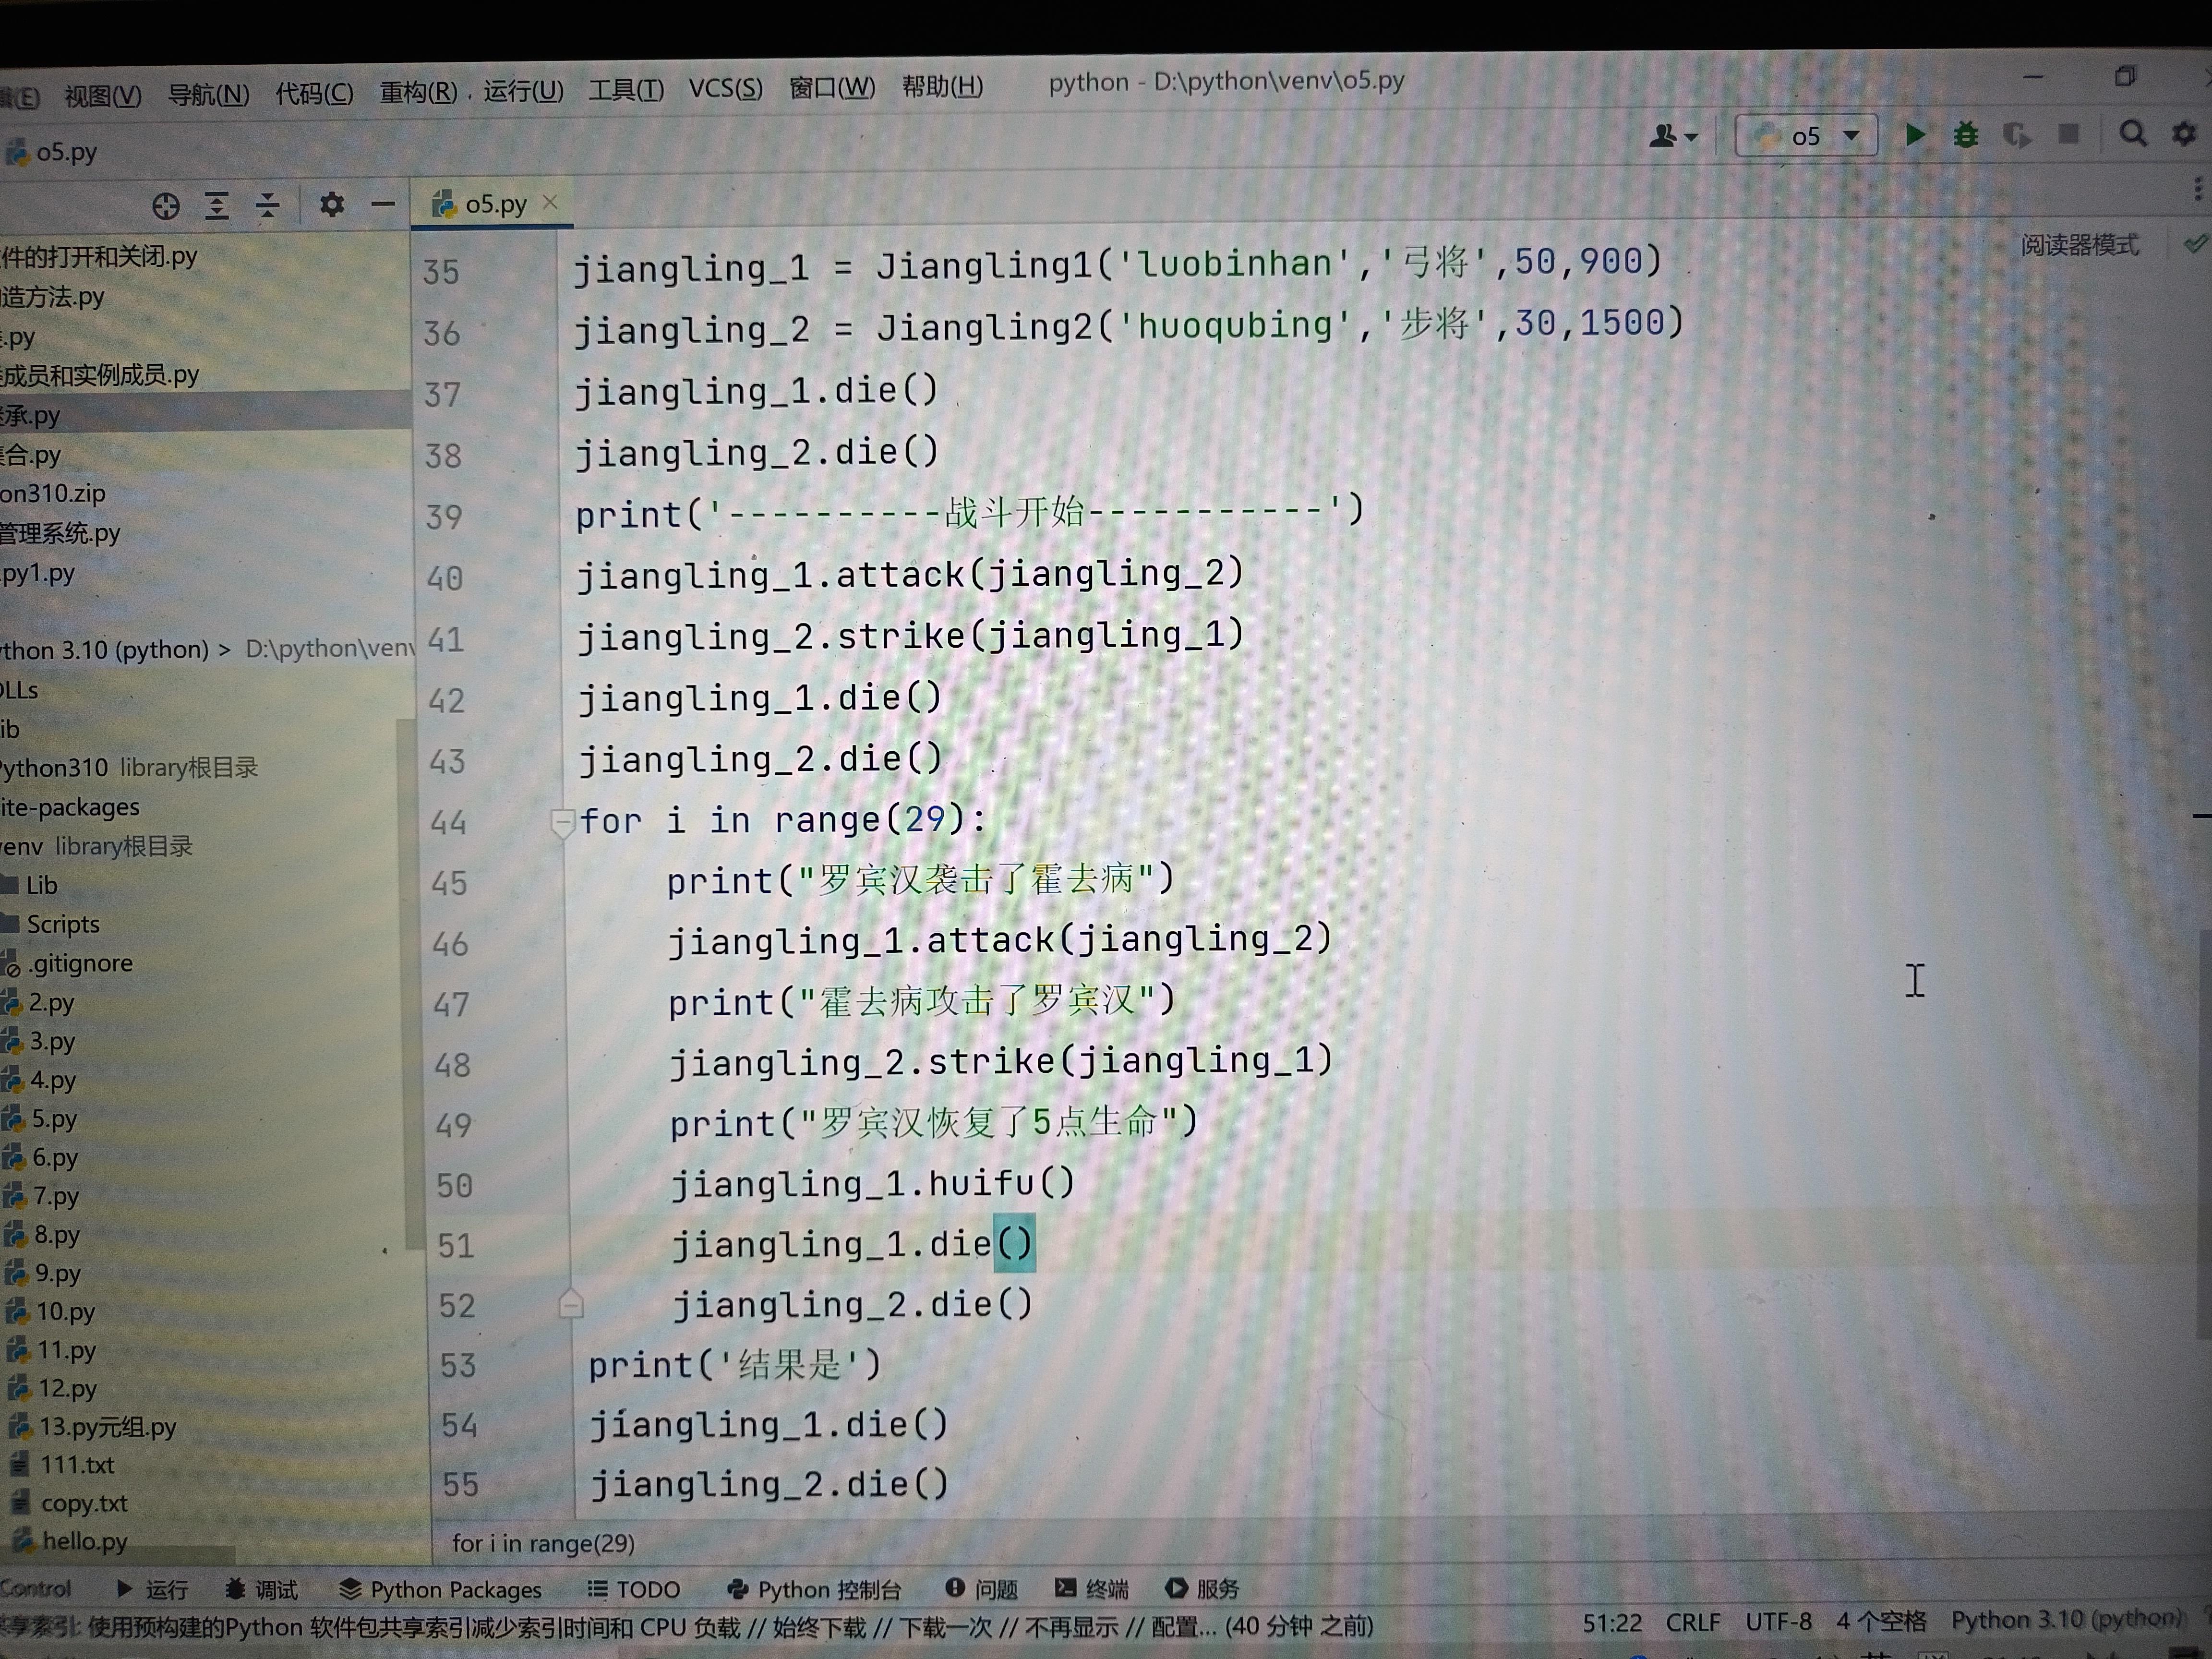
Task: Expand all in project panel
Action: [217, 206]
